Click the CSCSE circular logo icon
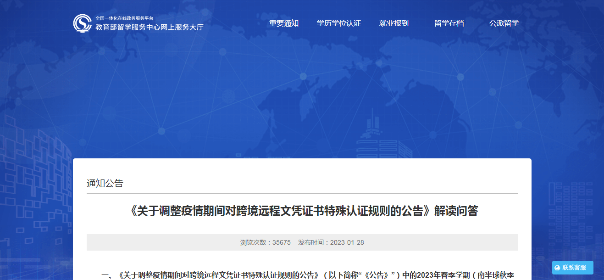The height and width of the screenshot is (280, 604). click(83, 23)
